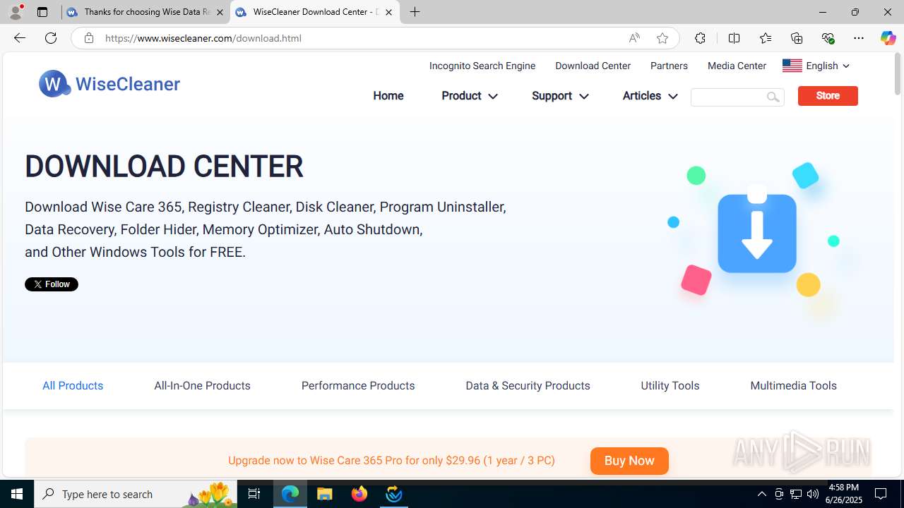Open a new tab with plus icon
Viewport: 904px width, 508px height.
415,12
